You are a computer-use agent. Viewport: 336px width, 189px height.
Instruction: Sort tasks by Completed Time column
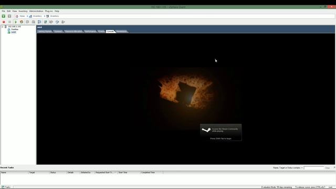[x=152, y=173]
